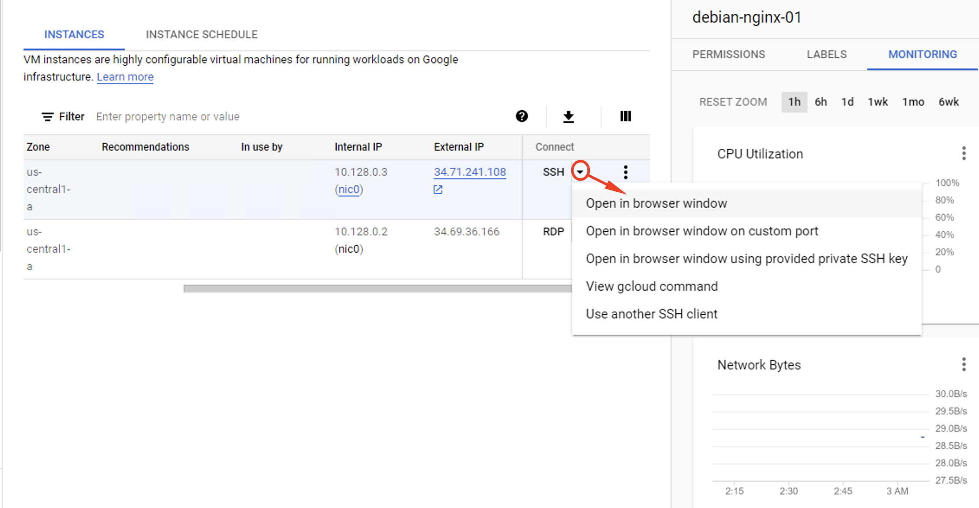Open CPU Utilization chart options menu
This screenshot has width=979, height=508.
point(963,154)
